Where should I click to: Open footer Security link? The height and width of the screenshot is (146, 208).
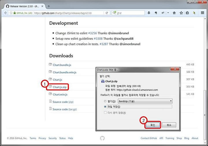[x=53, y=138]
